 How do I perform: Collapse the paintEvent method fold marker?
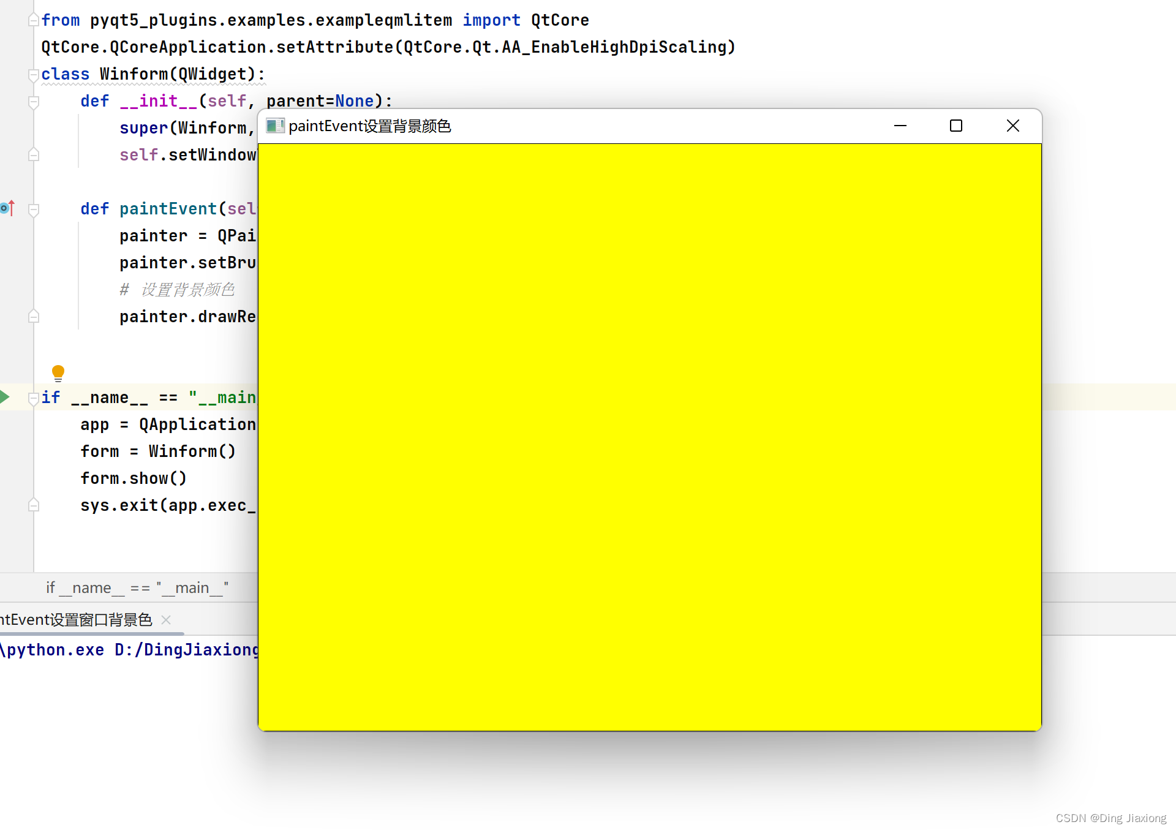coord(34,209)
